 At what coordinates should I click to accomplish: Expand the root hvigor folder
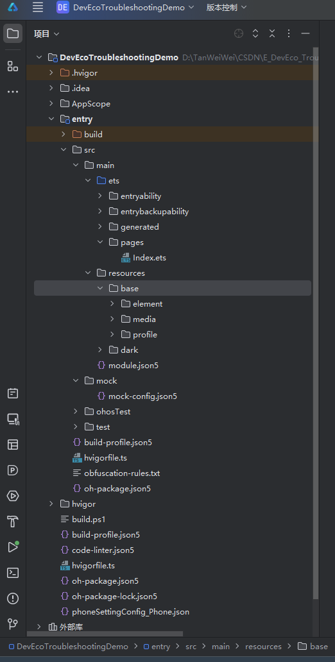51,504
